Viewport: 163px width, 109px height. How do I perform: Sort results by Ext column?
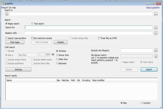[x=79, y=80]
